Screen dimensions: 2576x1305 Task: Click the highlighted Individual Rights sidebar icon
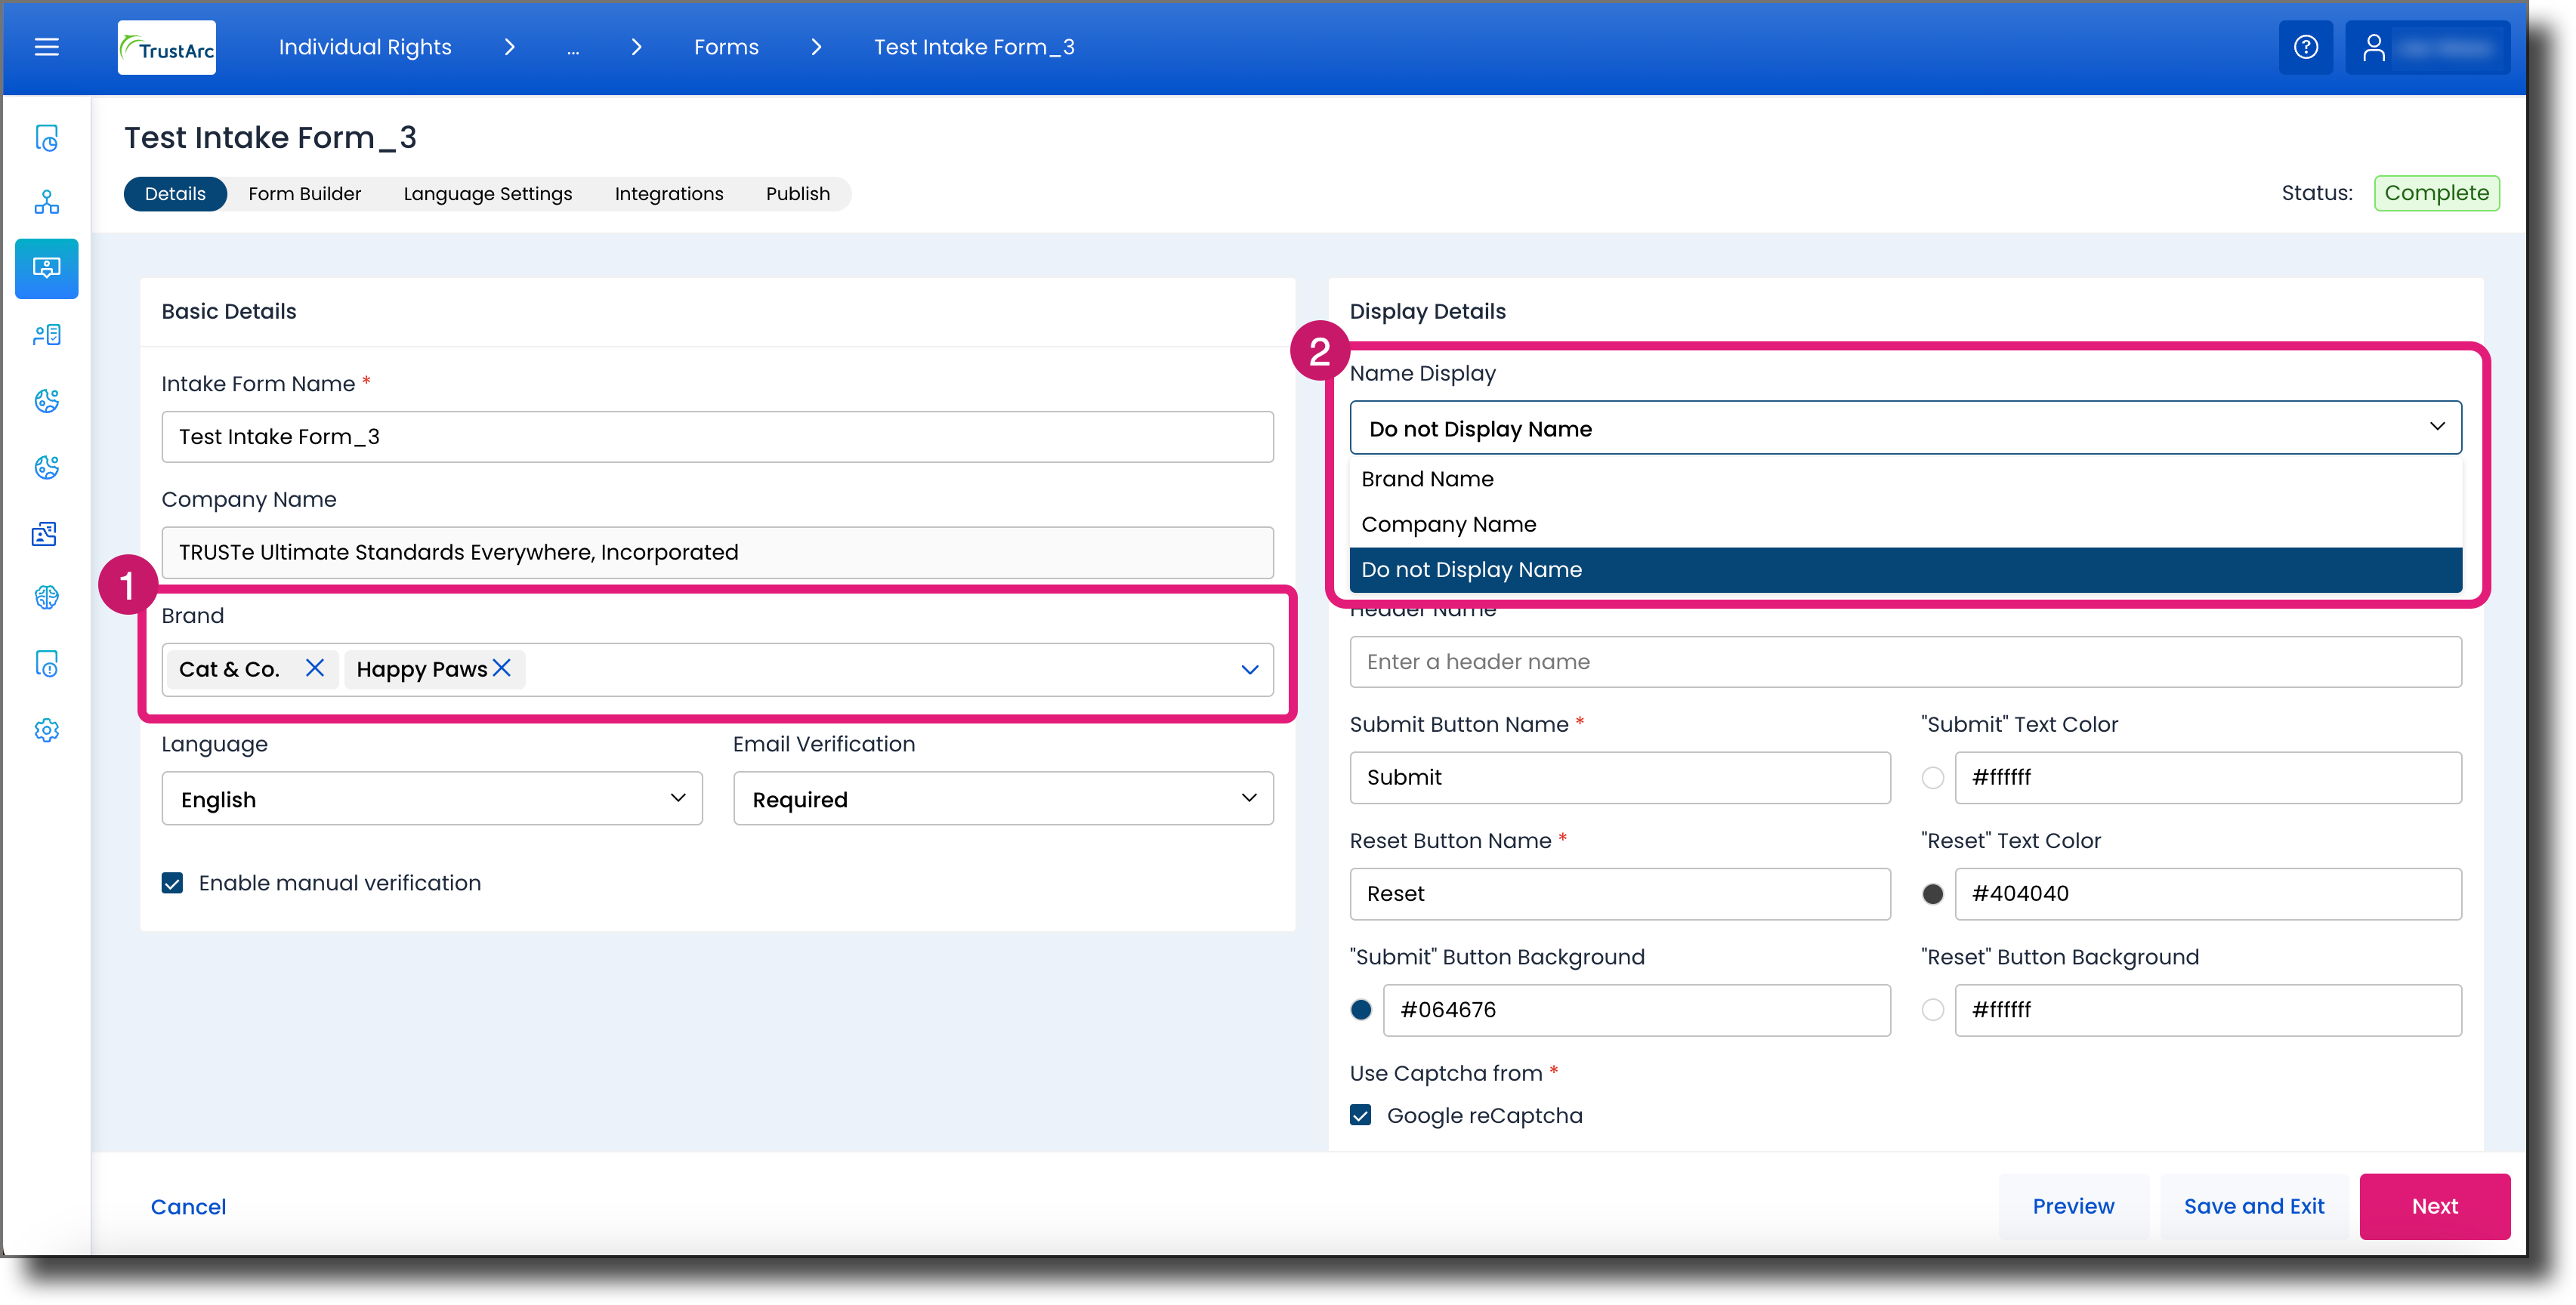[46, 268]
